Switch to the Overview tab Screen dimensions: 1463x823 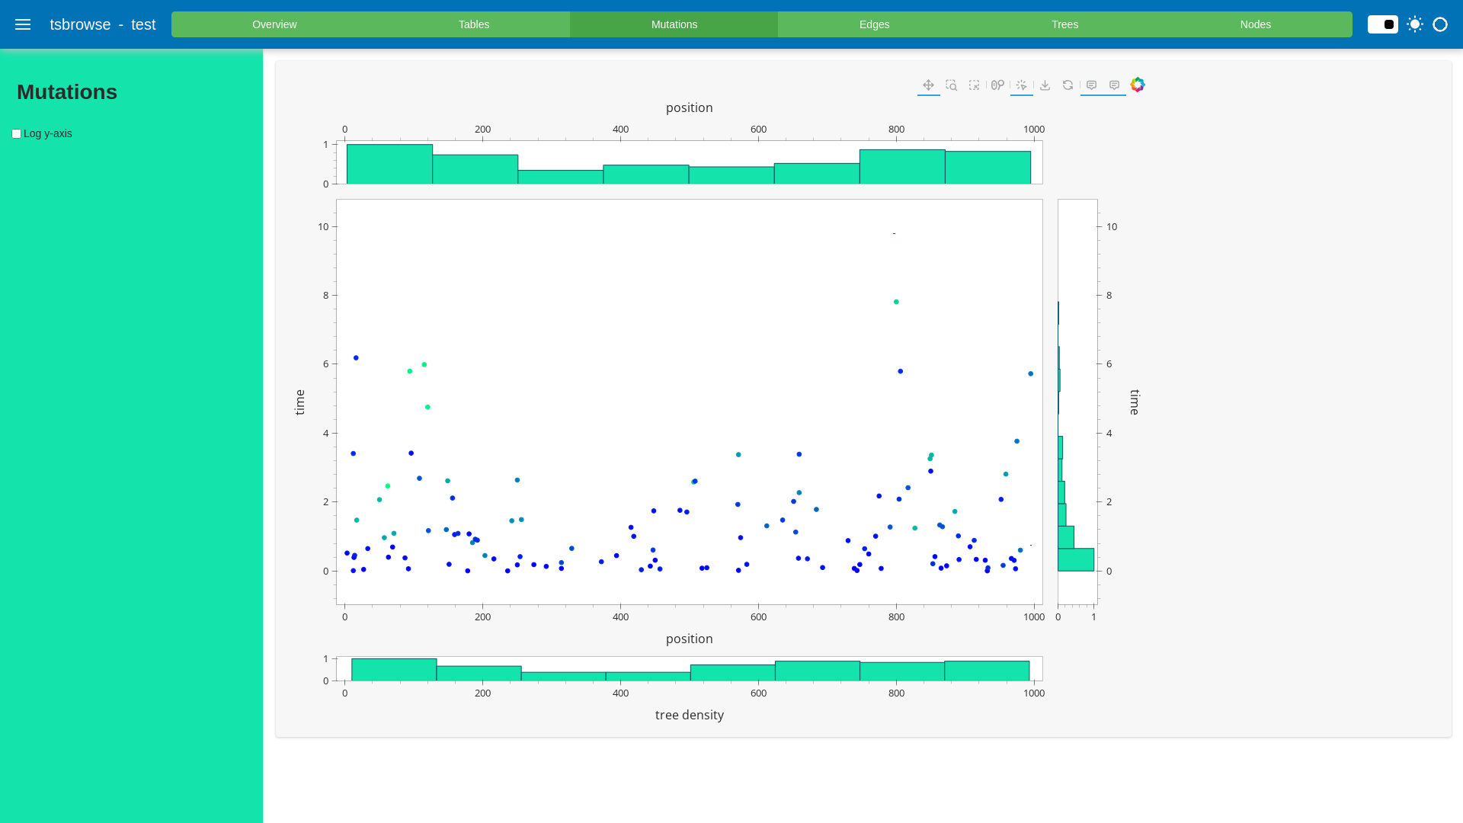pos(274,24)
